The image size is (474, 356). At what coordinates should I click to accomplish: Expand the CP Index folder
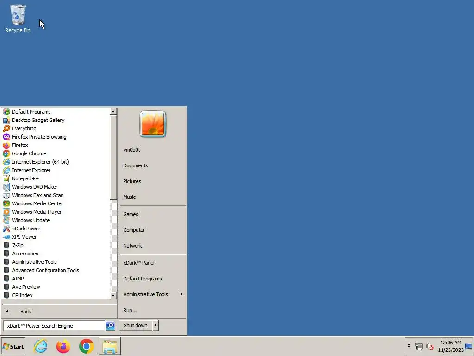click(x=22, y=295)
